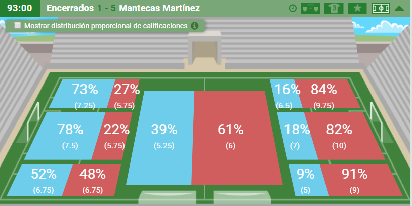Click the blue 9% sector rated 5
This screenshot has height=206, width=412.
[x=308, y=180]
